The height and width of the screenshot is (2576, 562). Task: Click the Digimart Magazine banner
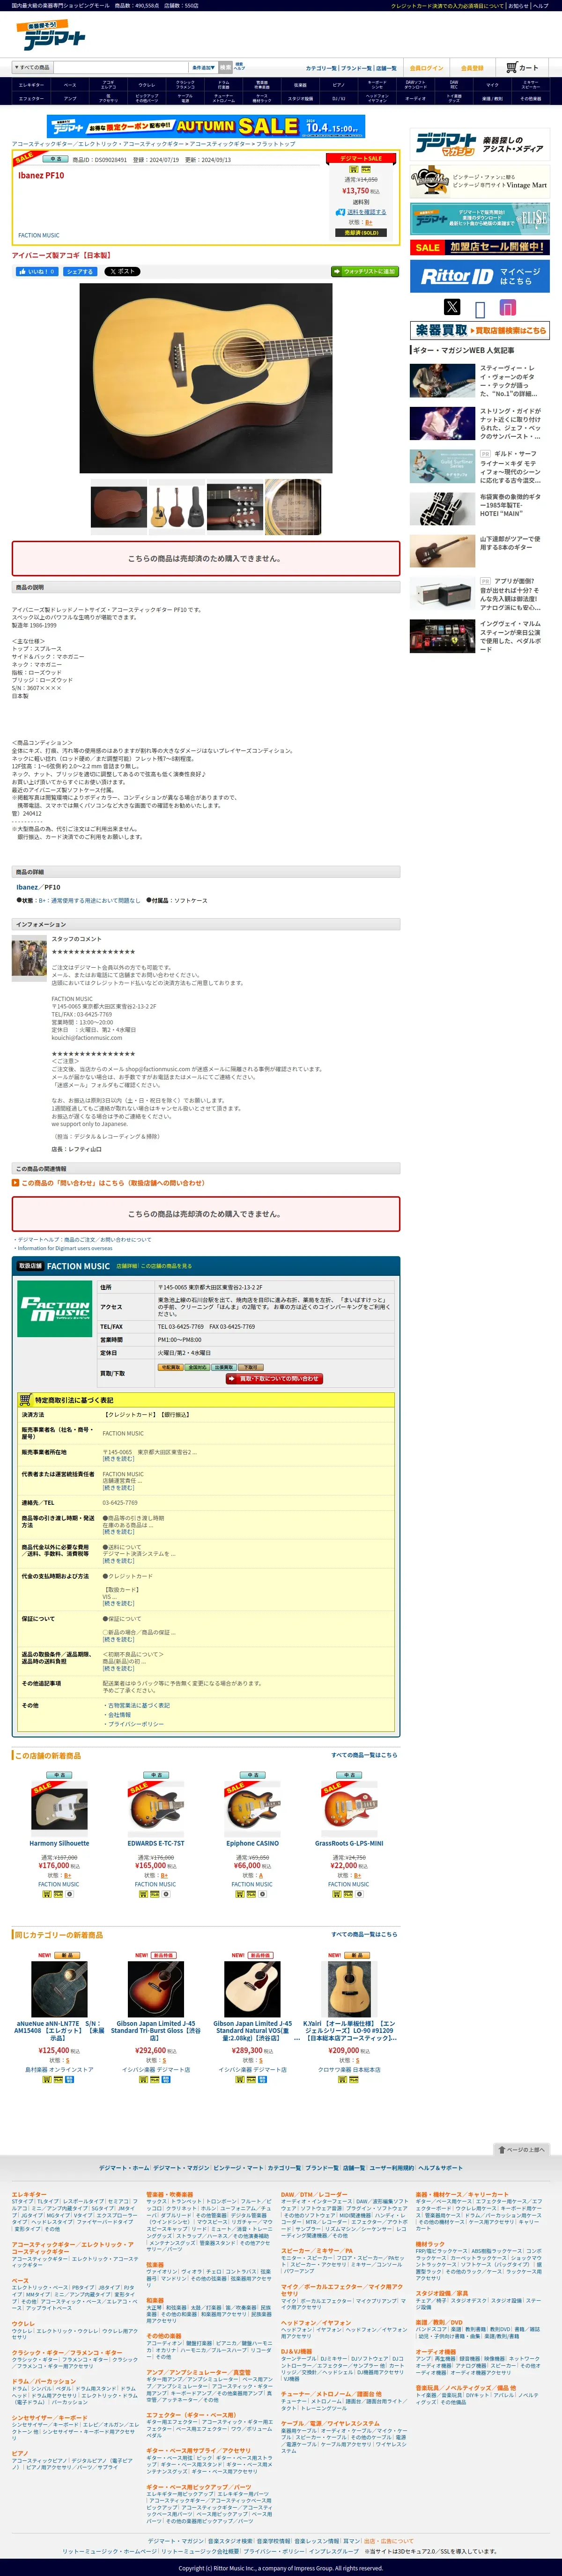point(480,144)
